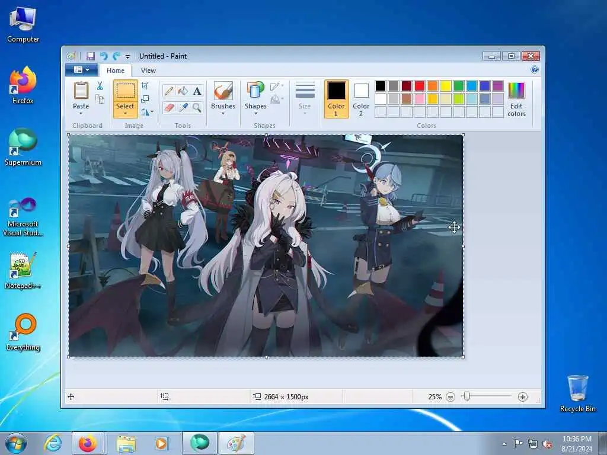The width and height of the screenshot is (607, 455).
Task: Switch to the View ribbon tab
Action: click(148, 71)
